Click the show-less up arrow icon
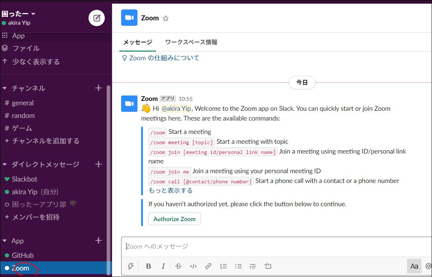Viewport: 432px width, 277px height. coord(5,61)
